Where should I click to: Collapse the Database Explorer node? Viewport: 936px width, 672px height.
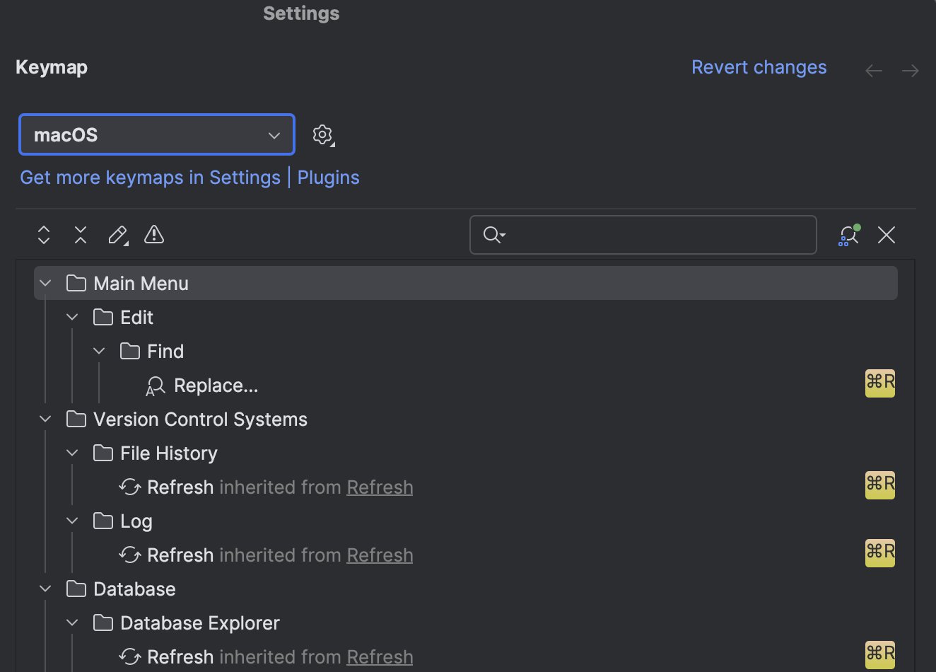[x=71, y=622]
